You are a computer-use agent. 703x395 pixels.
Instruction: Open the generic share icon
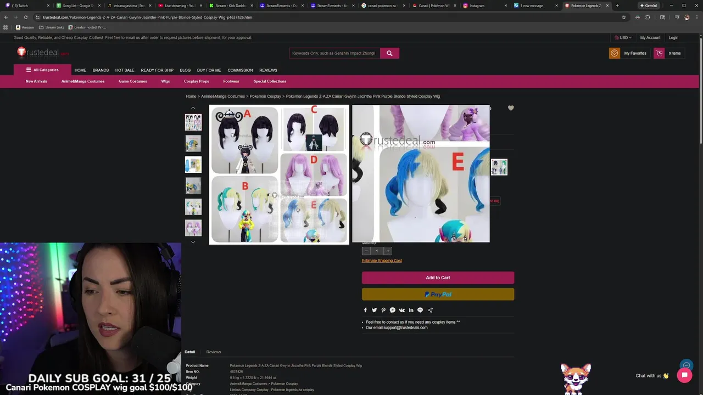click(x=430, y=310)
